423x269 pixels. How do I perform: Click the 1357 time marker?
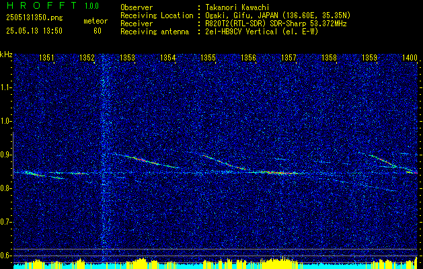tap(289, 57)
